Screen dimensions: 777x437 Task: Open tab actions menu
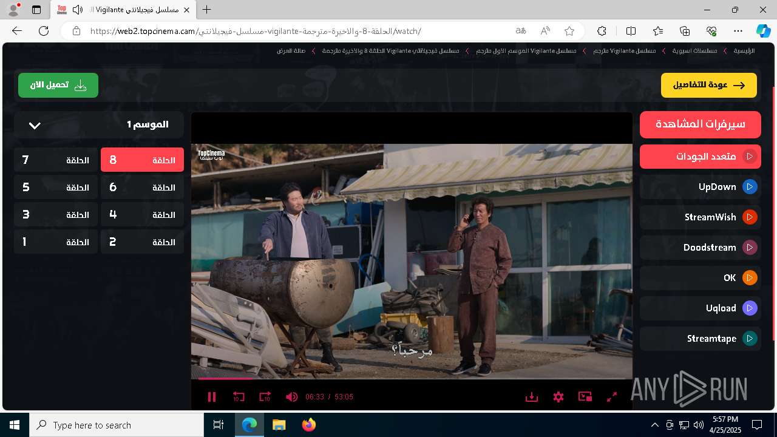point(36,10)
